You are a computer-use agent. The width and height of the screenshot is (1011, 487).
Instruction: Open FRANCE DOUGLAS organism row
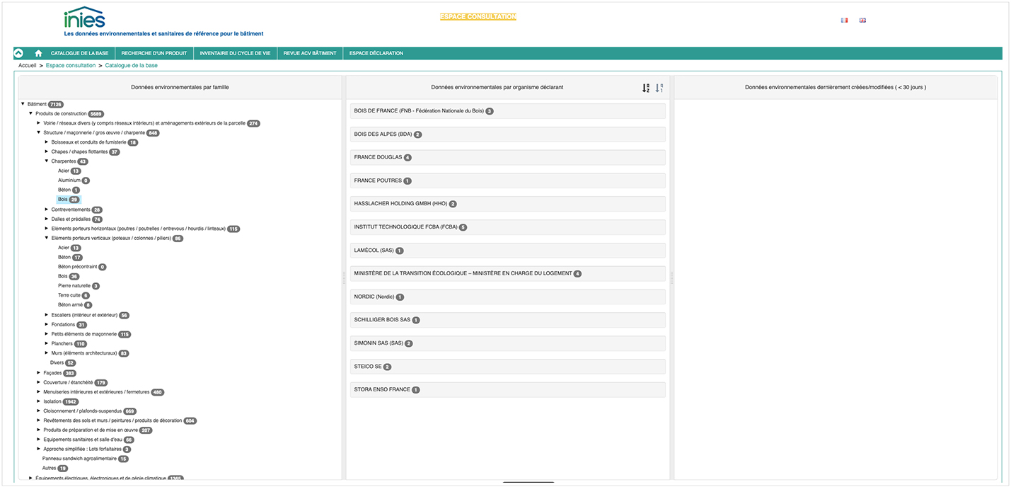[508, 157]
